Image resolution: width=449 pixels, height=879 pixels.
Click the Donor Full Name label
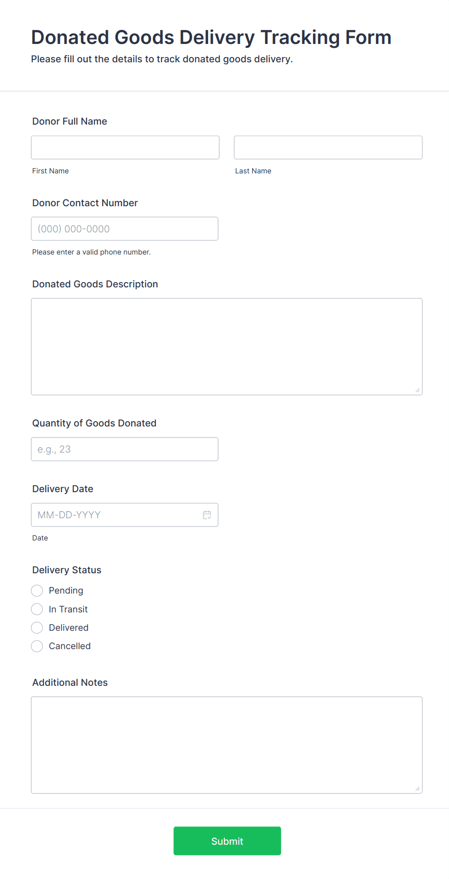click(x=69, y=121)
